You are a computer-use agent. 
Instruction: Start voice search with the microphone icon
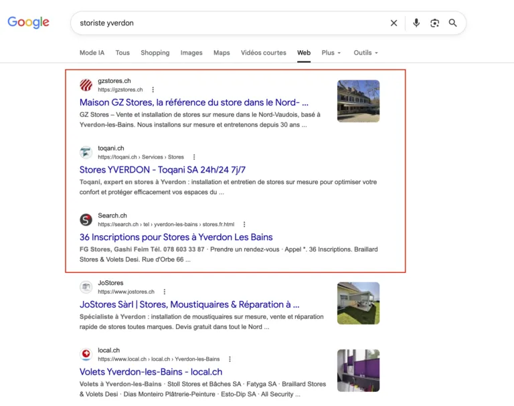pos(416,23)
